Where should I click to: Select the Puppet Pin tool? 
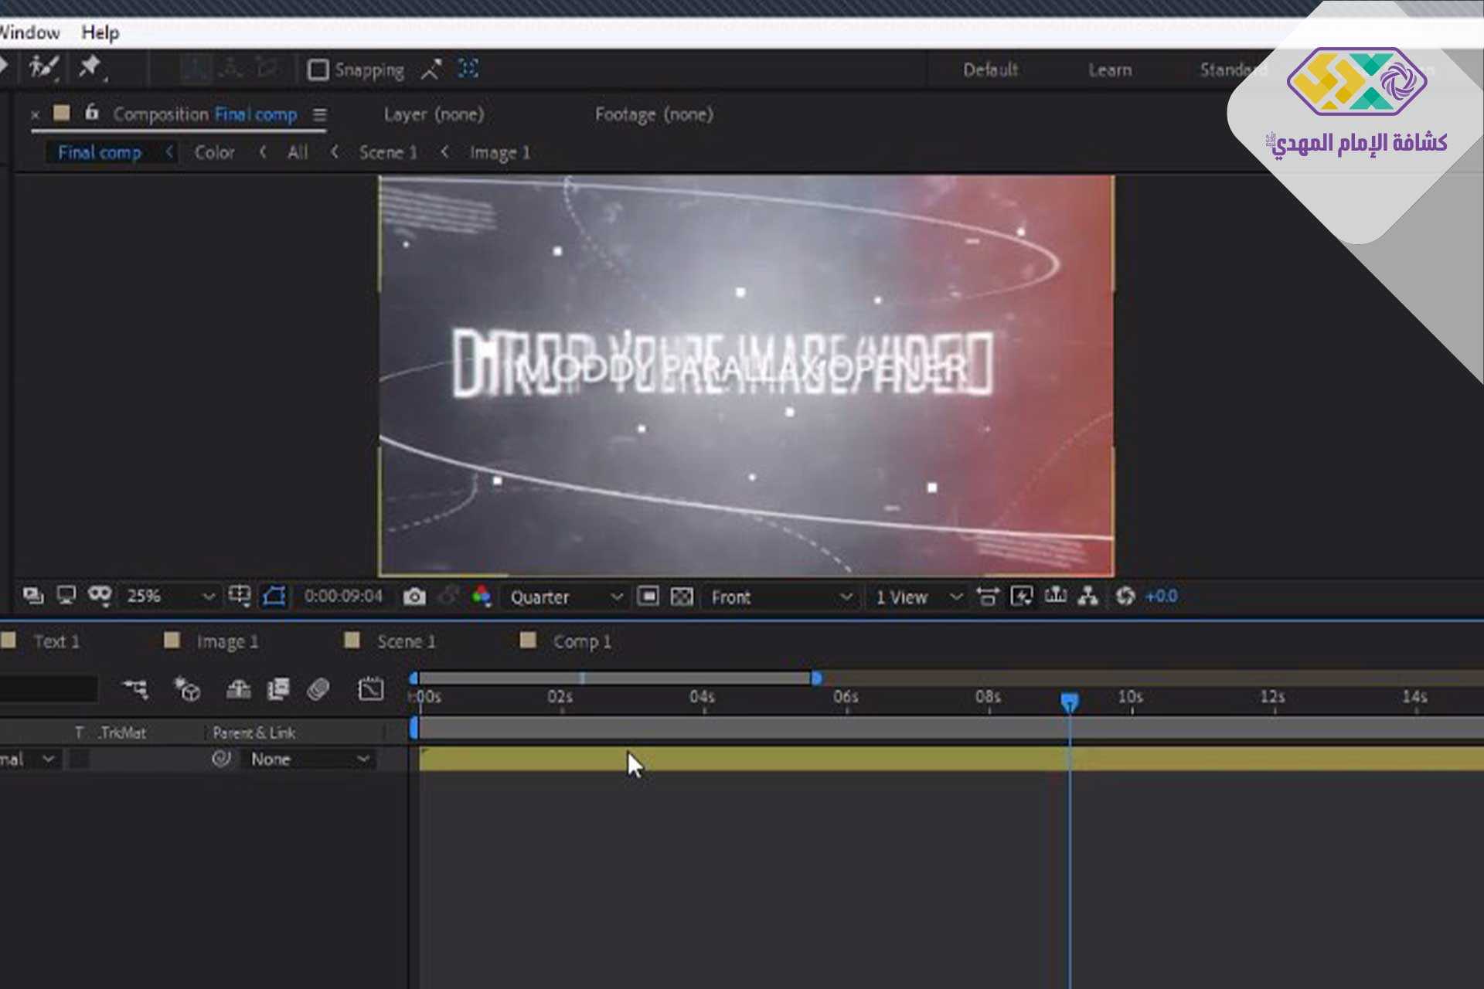91,68
